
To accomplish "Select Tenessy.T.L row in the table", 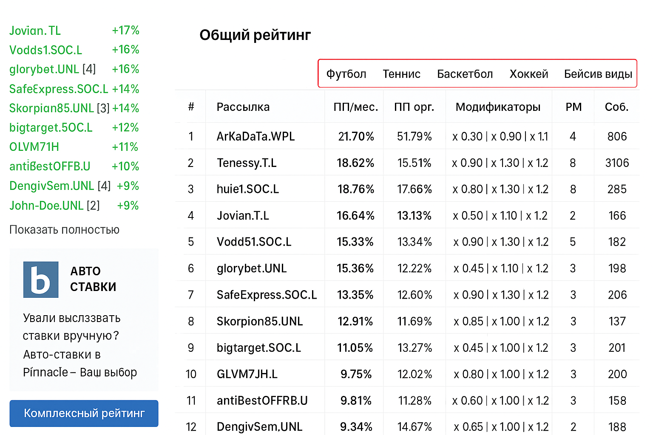I will click(x=247, y=163).
